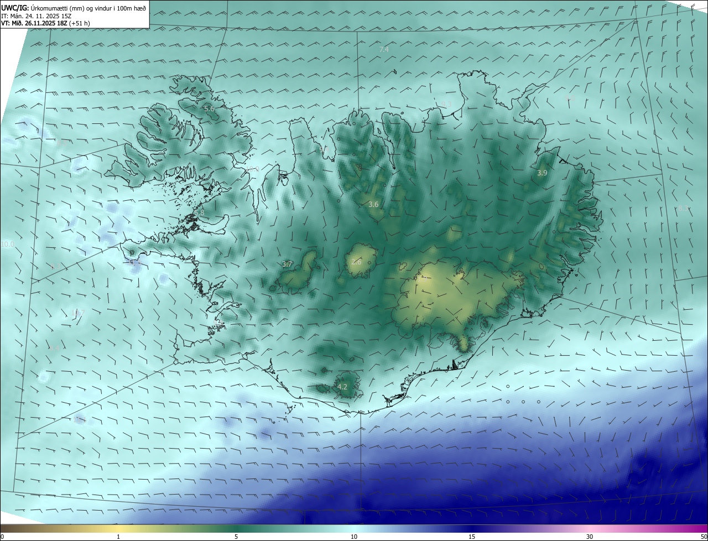
Task: Click the 50 label on the colour scale
Action: coord(704,537)
